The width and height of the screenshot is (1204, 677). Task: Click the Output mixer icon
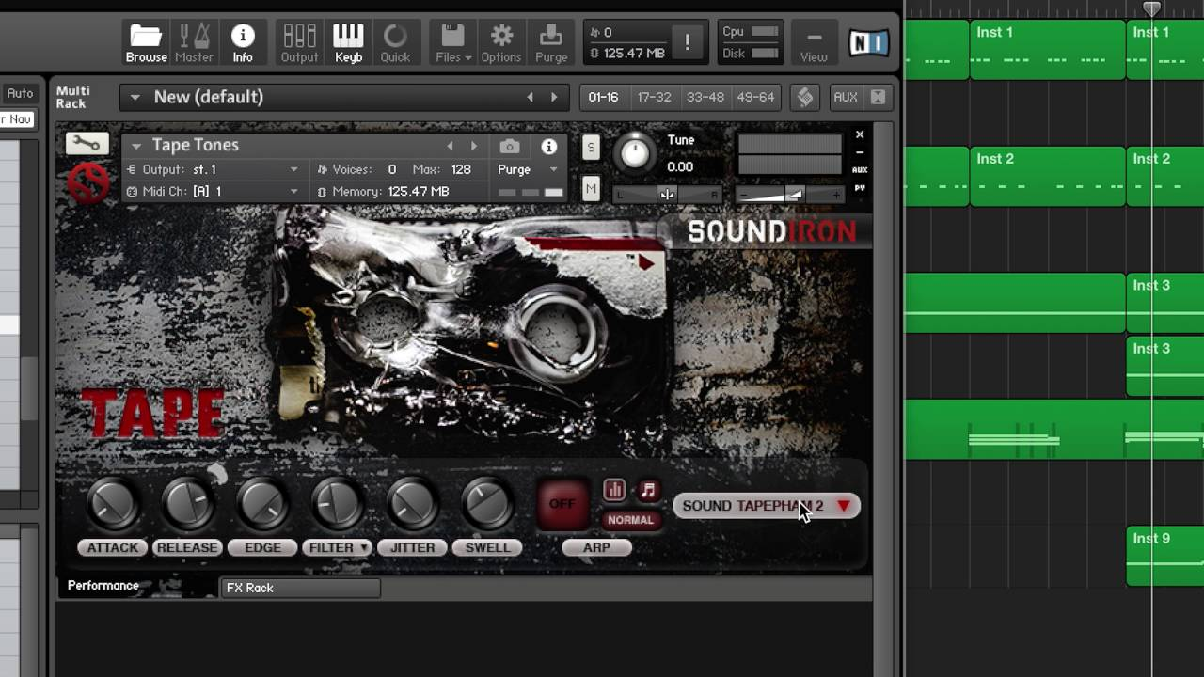pyautogui.click(x=299, y=43)
